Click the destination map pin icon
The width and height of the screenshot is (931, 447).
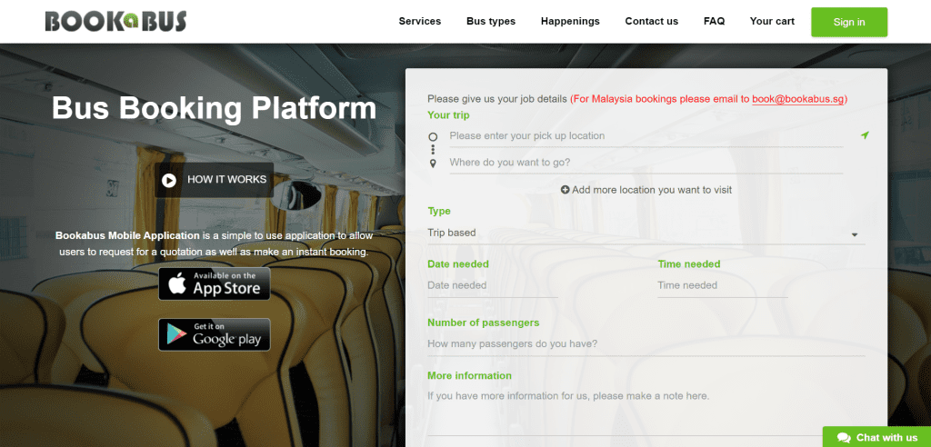[x=433, y=164]
